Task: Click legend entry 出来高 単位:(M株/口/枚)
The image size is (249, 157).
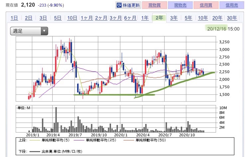Action: click(x=62, y=152)
